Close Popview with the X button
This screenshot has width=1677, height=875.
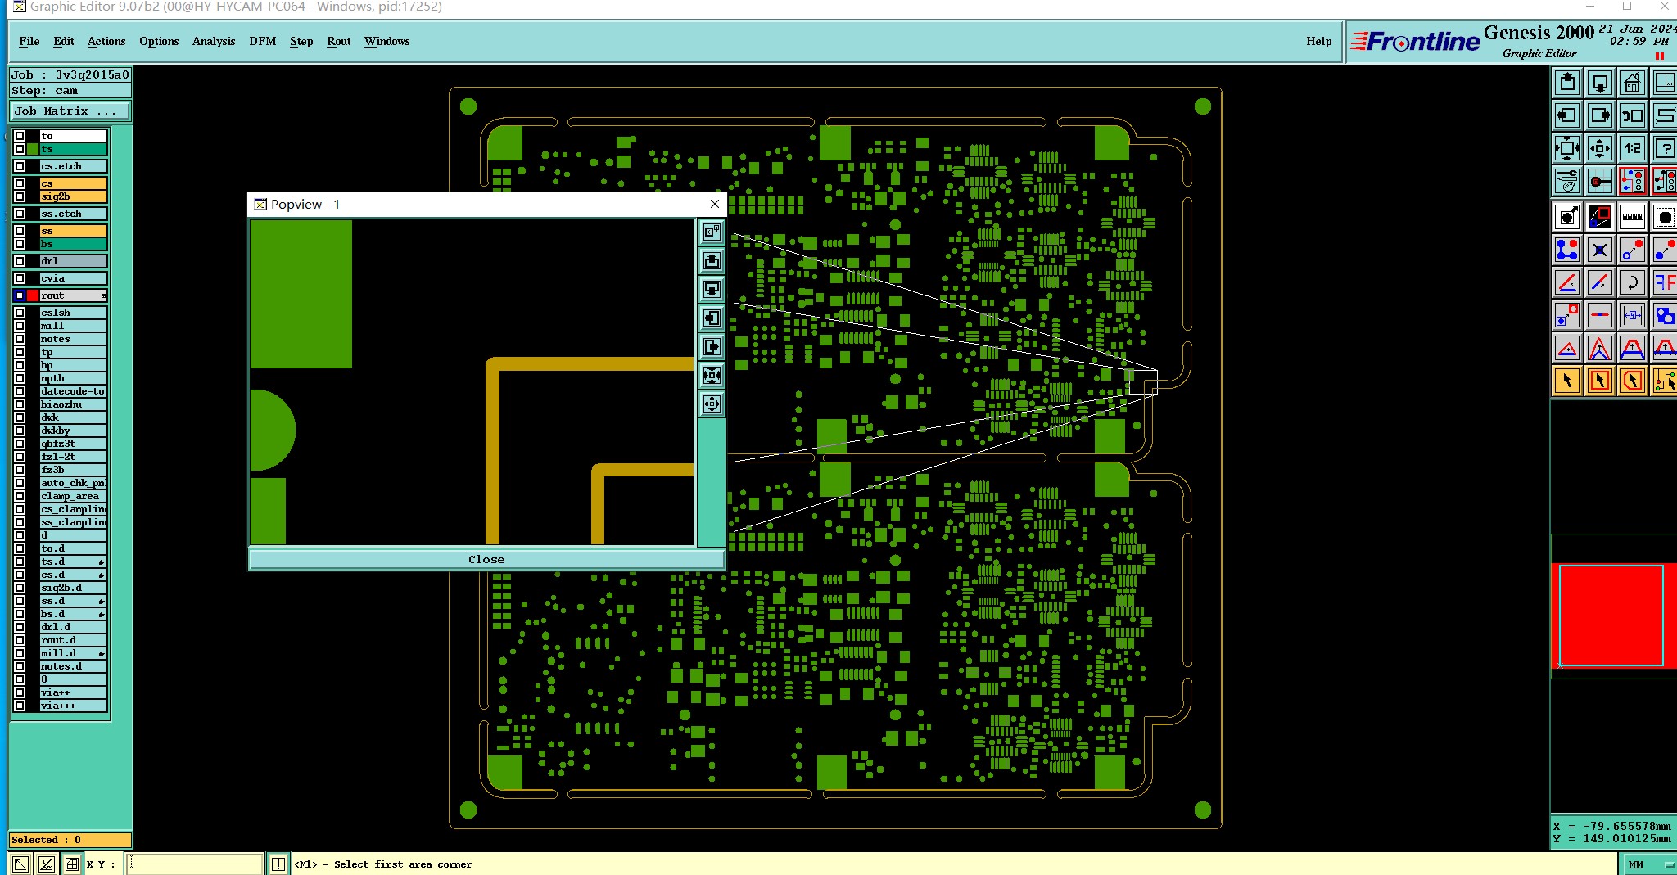[x=715, y=204]
